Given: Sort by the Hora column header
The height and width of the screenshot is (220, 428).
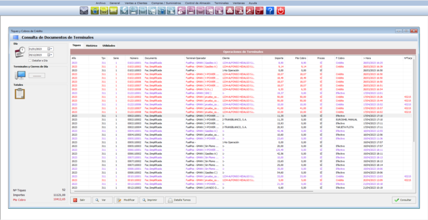Looking at the screenshot, I should [367, 58].
